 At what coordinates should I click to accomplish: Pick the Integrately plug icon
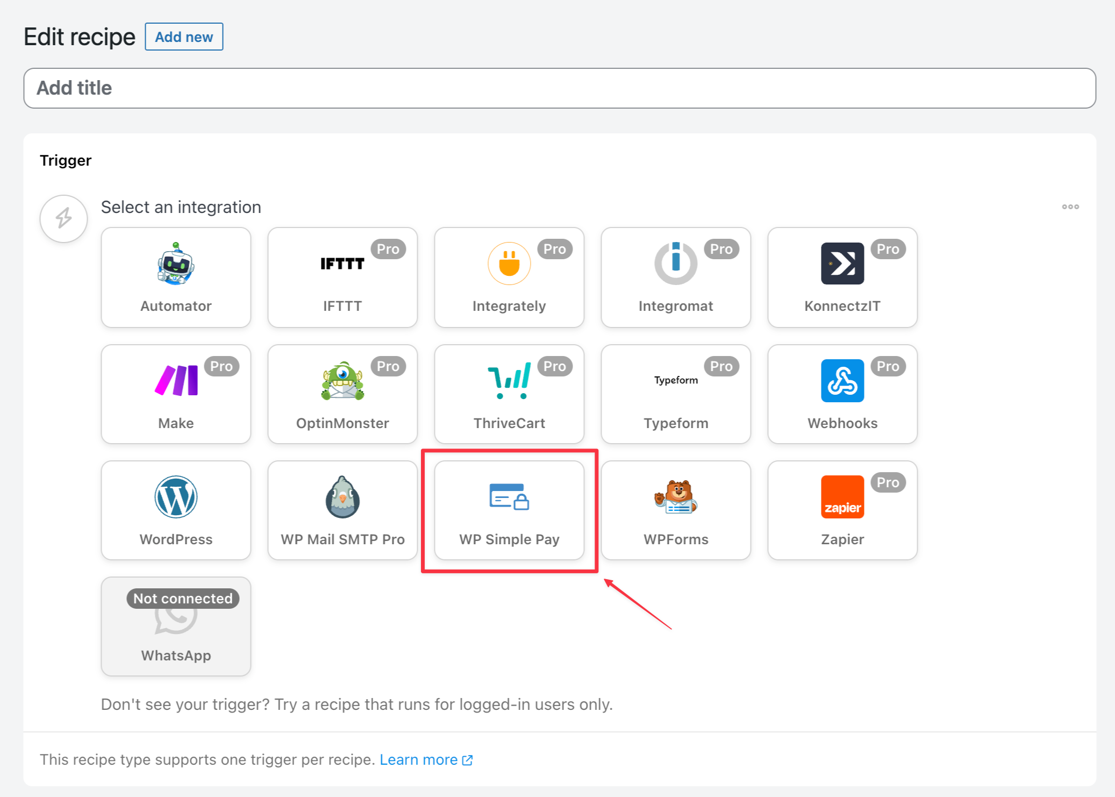pos(509,264)
